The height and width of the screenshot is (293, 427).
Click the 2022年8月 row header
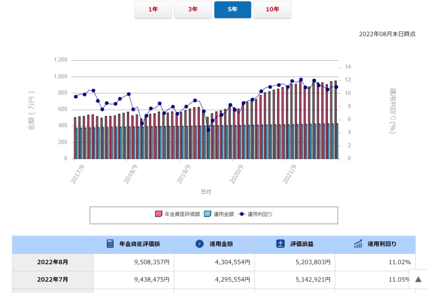[x=53, y=262]
